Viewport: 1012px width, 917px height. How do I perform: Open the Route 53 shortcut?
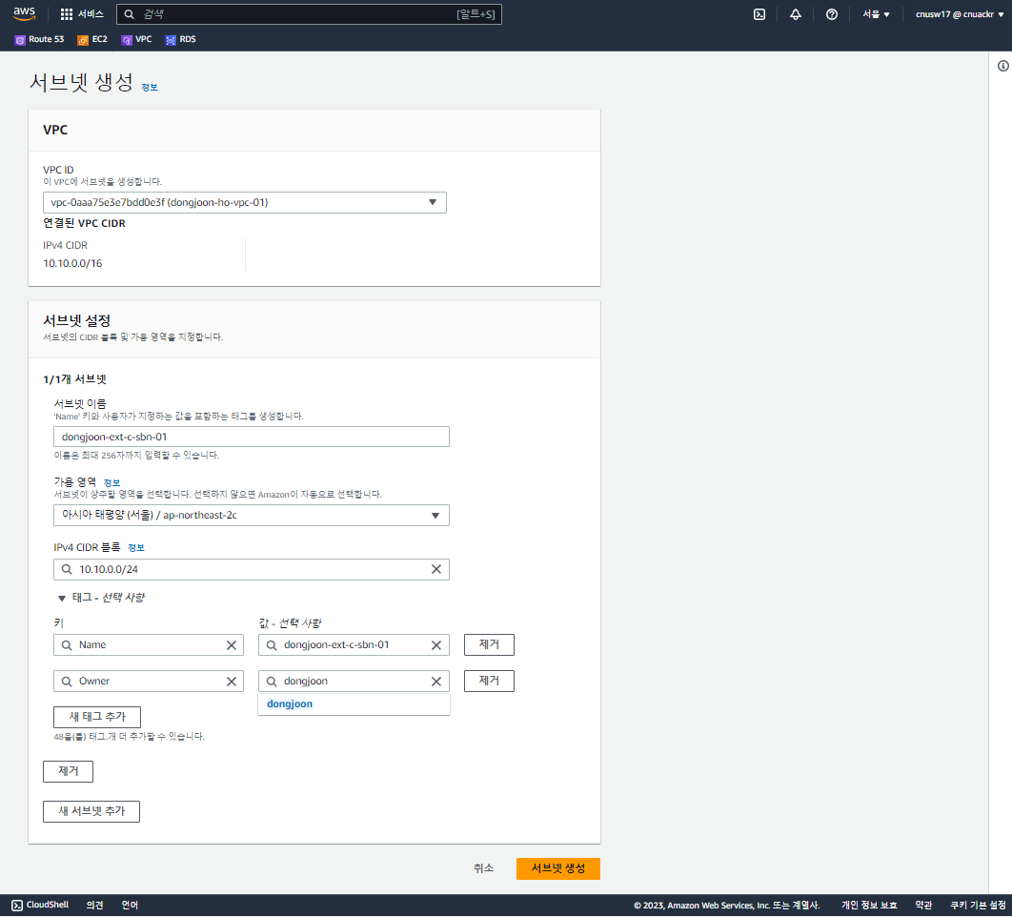pos(39,39)
